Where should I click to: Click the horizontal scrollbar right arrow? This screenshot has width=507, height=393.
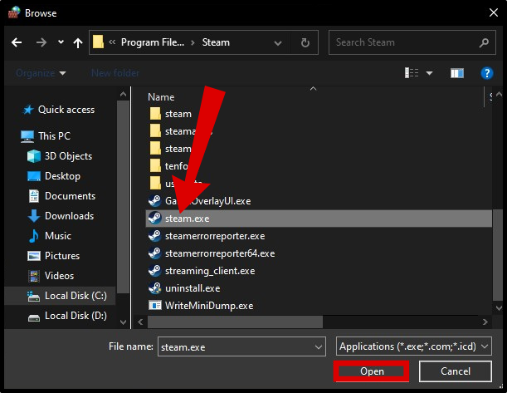(485, 322)
